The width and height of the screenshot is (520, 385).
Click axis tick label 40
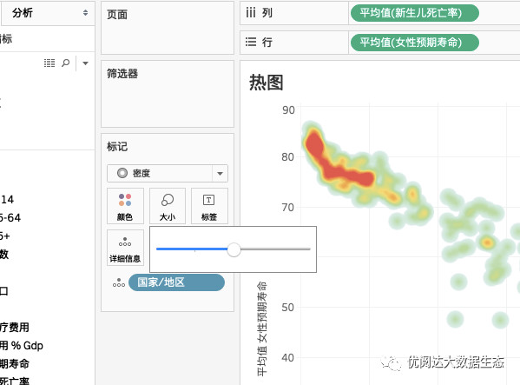click(288, 358)
